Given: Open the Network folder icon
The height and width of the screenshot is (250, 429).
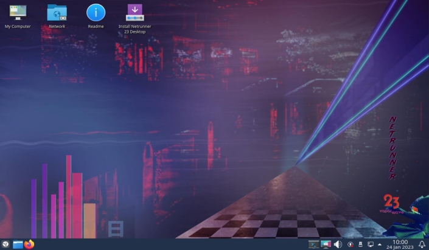Looking at the screenshot, I should (x=57, y=13).
